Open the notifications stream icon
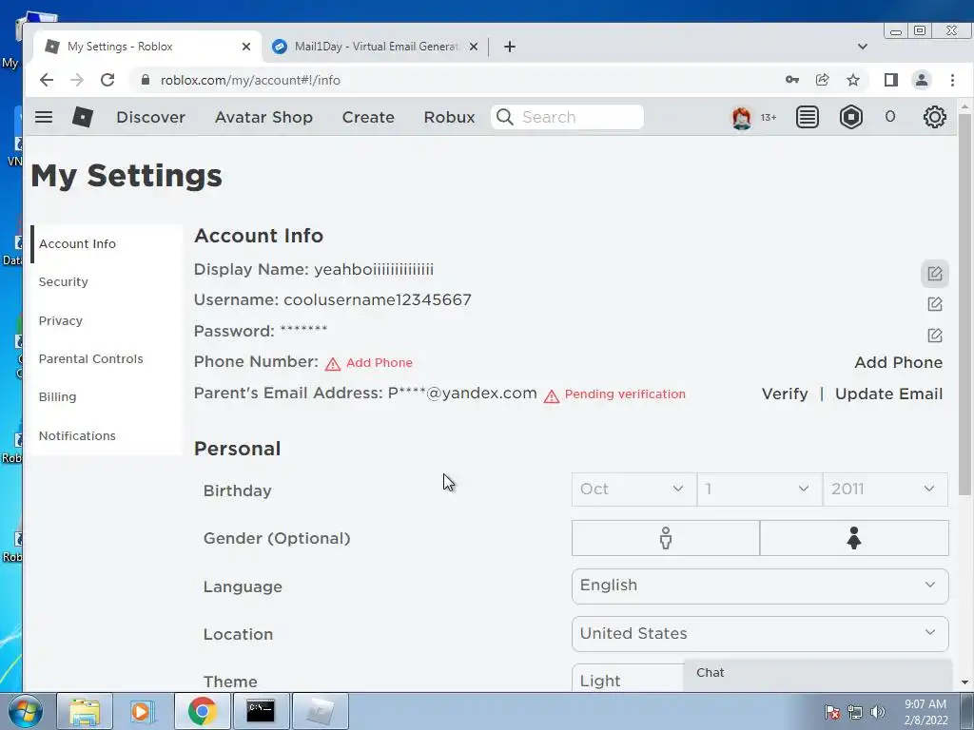Image resolution: width=974 pixels, height=730 pixels. [807, 117]
